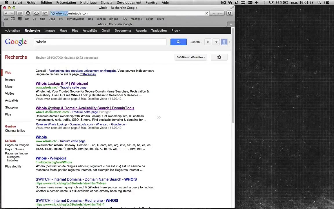Open the Google profile avatar
Viewport: 334px width, 209px height.
(224, 42)
